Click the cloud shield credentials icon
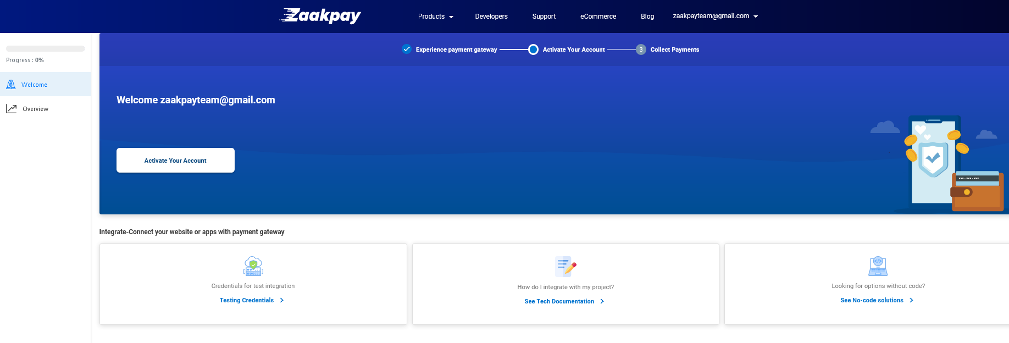The height and width of the screenshot is (343, 1009). tap(253, 266)
